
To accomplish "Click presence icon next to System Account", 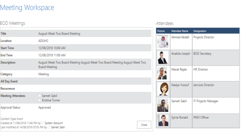I will coord(42,123).
